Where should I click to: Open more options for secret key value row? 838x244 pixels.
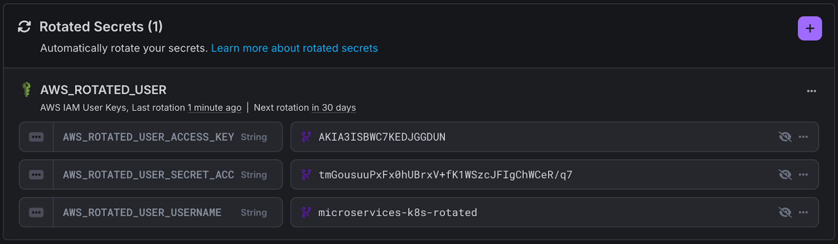(803, 175)
